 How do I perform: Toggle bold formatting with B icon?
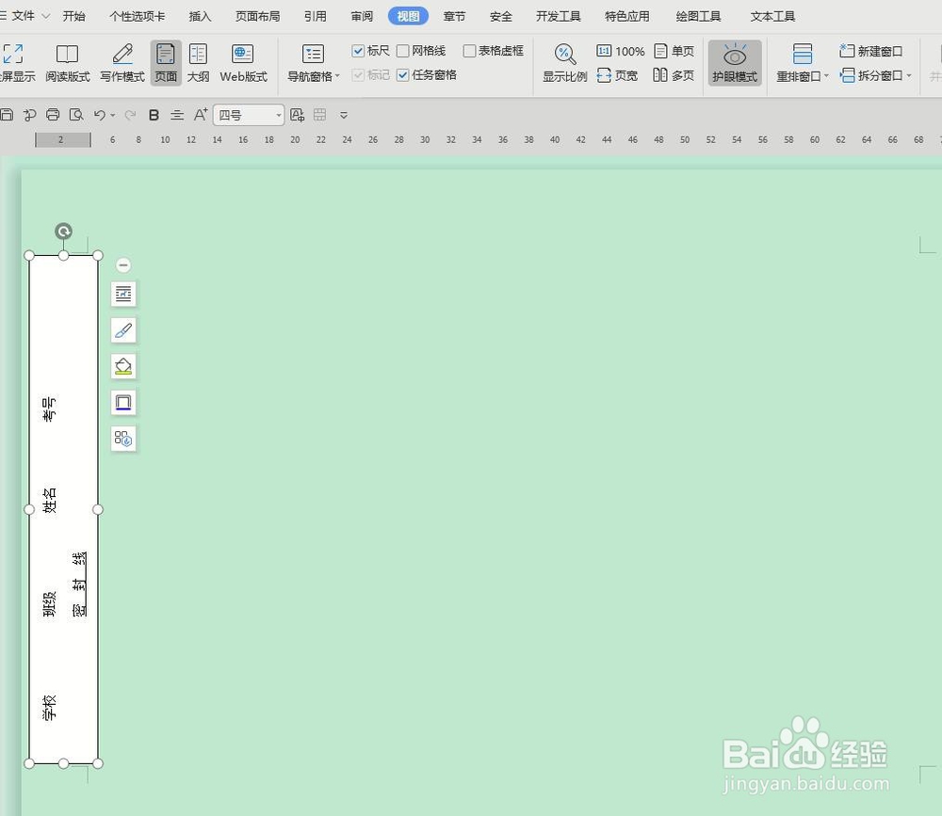pos(154,115)
